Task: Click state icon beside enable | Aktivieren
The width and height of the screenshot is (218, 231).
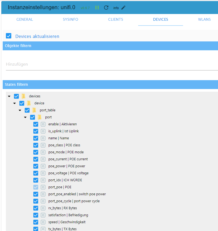Action: [x=43, y=124]
